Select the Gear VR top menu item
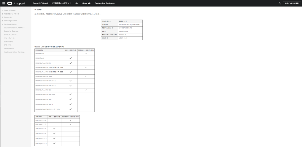Viewport: 302px width, 147px height. (86, 3)
